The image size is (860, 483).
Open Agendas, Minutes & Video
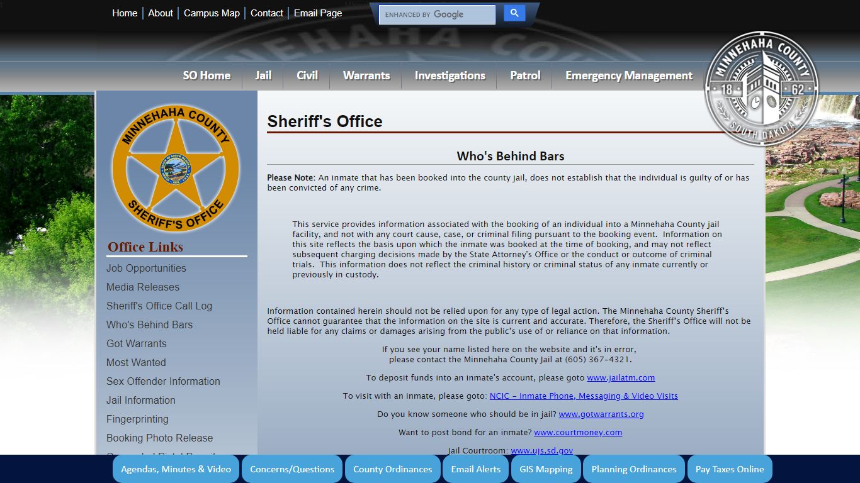coord(176,469)
